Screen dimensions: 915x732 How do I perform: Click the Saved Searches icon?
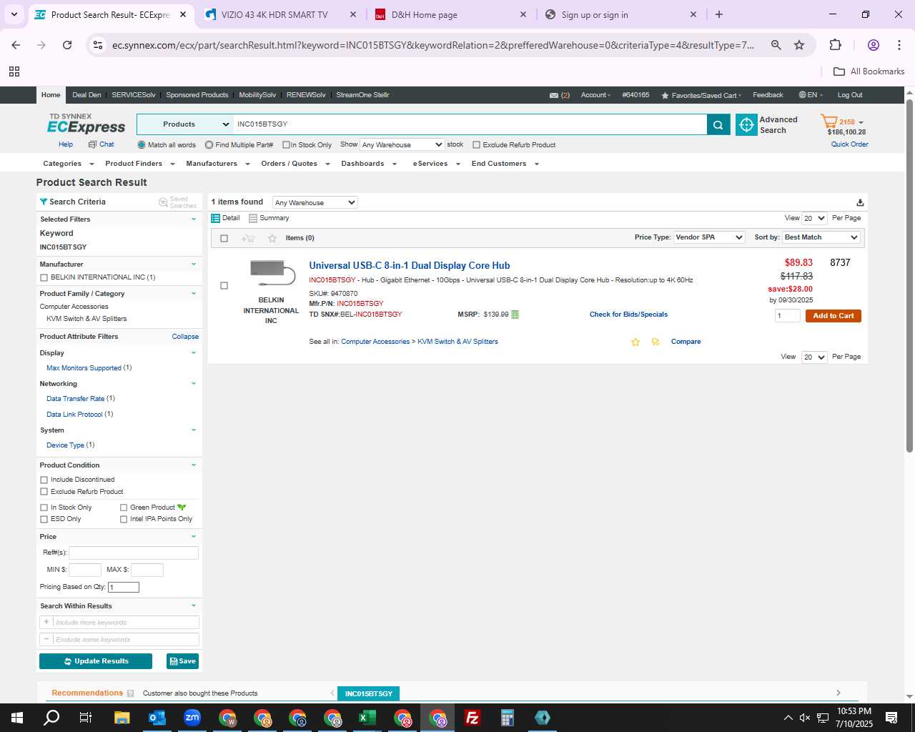click(163, 202)
